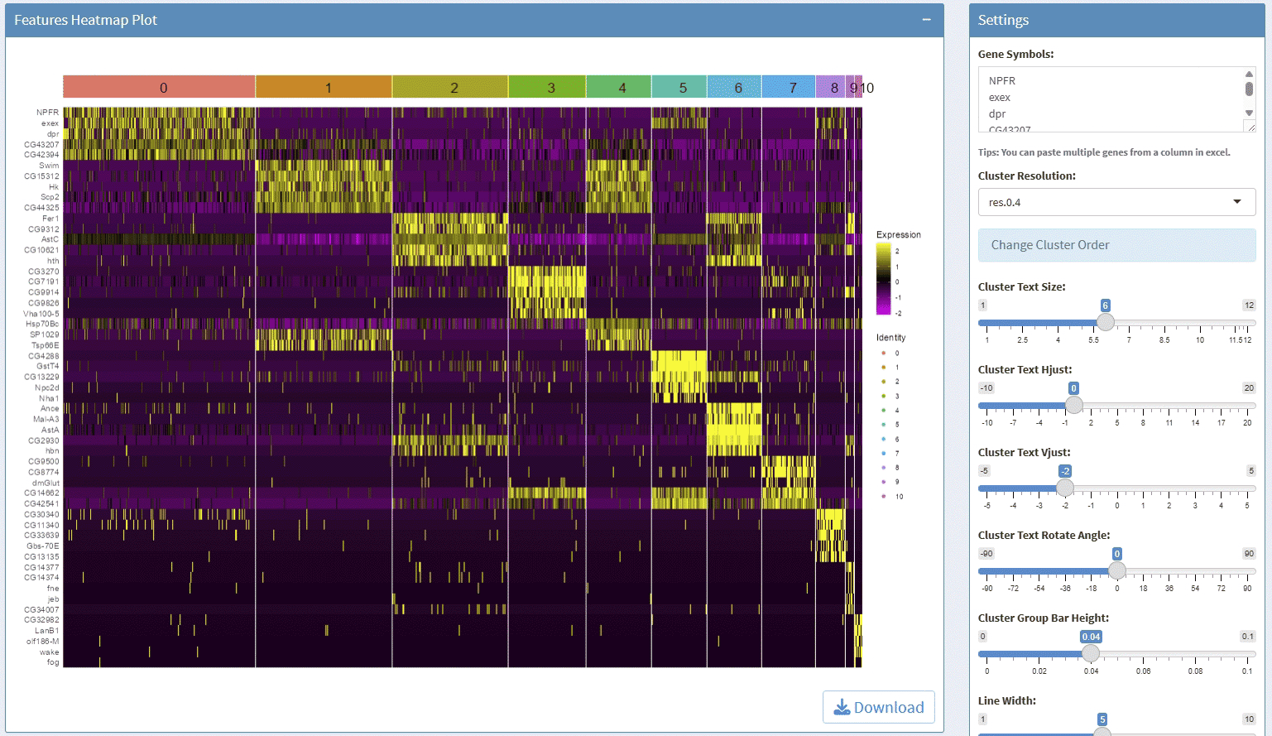Screen dimensions: 1272x736
Task: Click the Gene Symbols scroll down arrow
Action: [1249, 113]
